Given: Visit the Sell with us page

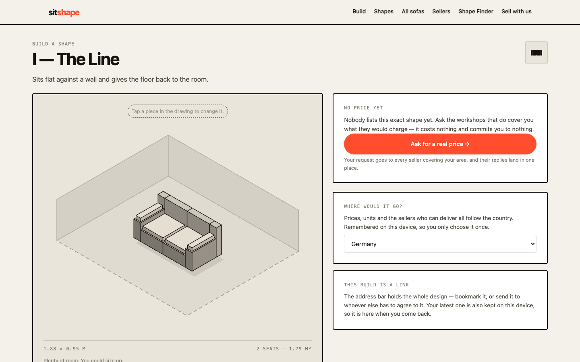Looking at the screenshot, I should coord(516,11).
